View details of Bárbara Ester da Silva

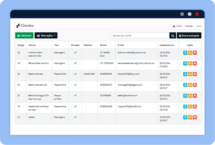point(185,63)
